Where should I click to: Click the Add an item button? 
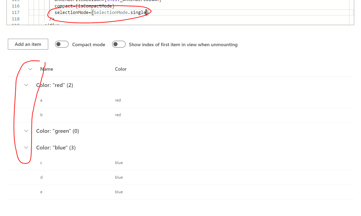point(28,44)
